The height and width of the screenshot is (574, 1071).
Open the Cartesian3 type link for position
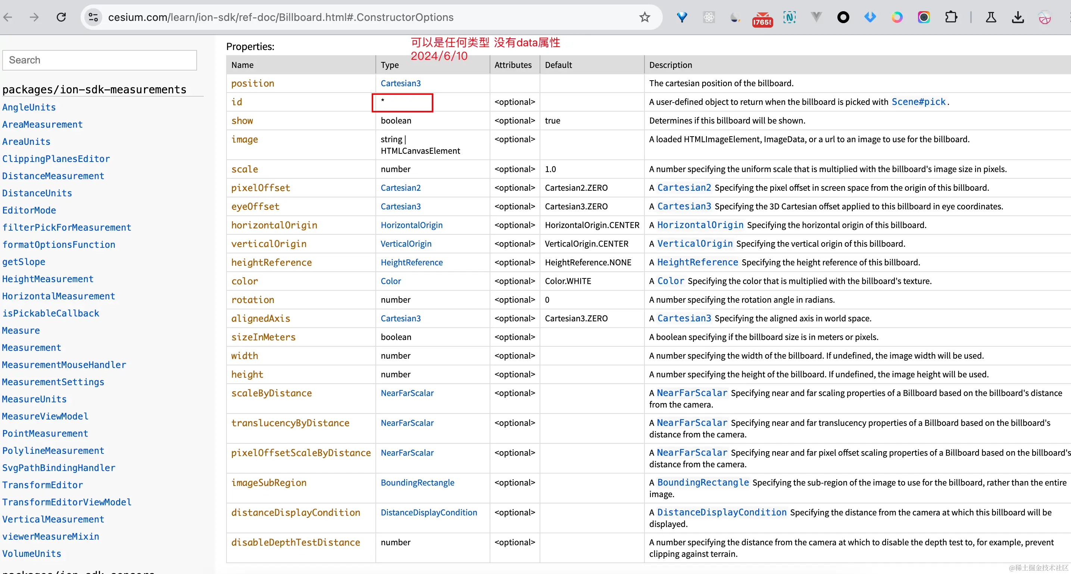click(400, 83)
